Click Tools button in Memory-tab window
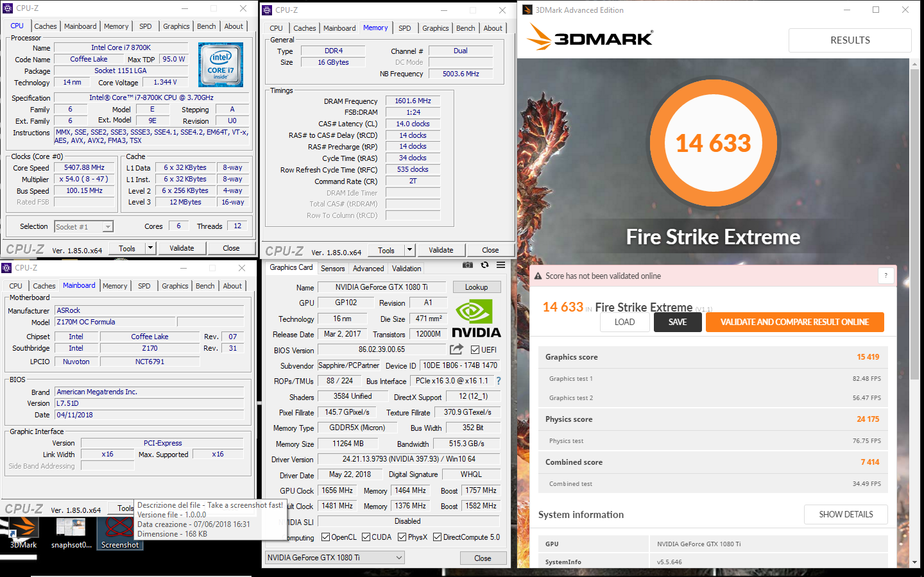924x577 pixels. click(386, 250)
